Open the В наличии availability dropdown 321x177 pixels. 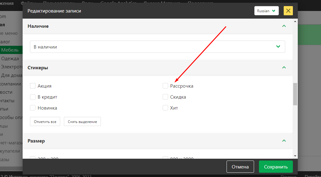(x=157, y=47)
